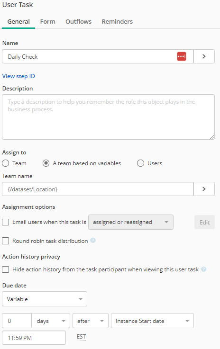The height and width of the screenshot is (349, 220).
Task: Click the red password manager icon in Name field
Action: 182,56
